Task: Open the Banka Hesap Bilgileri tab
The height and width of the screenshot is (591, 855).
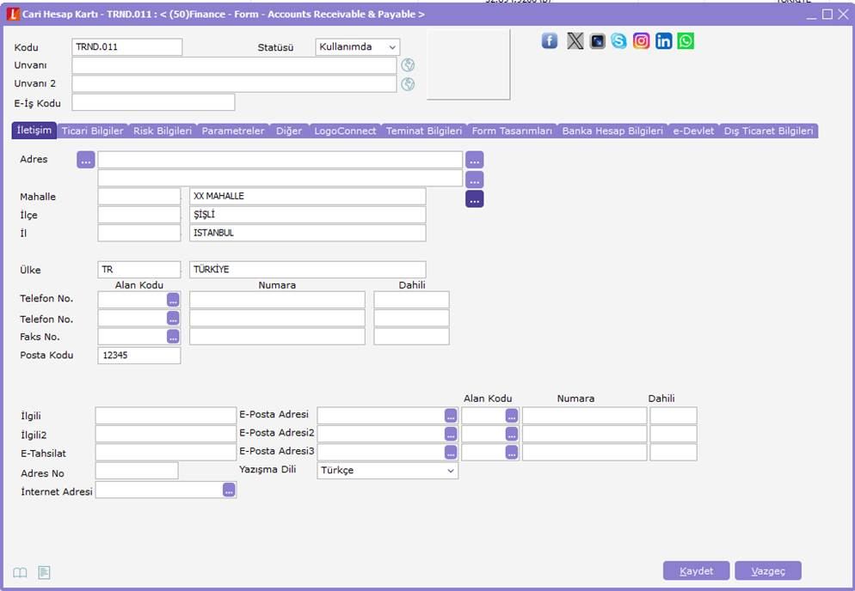Action: [x=612, y=131]
